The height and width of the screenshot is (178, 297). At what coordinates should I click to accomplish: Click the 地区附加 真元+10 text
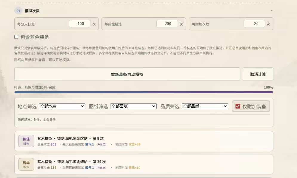(128, 168)
